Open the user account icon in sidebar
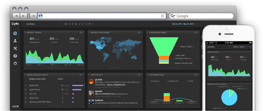This screenshot has height=111, width=263. coord(15,41)
